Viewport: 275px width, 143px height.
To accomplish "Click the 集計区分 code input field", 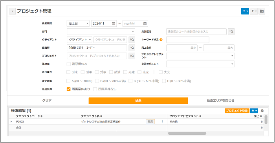I will point(196,31).
